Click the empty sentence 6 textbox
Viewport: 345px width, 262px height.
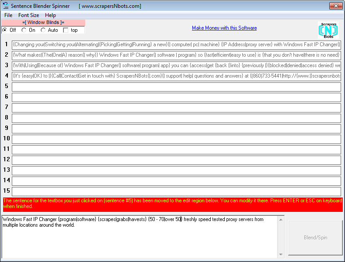(x=176, y=97)
